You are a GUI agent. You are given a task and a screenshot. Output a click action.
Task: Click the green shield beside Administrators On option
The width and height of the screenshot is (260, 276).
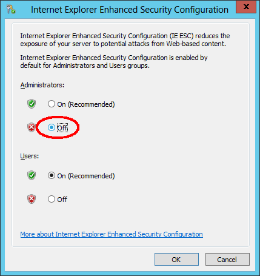[x=32, y=104]
